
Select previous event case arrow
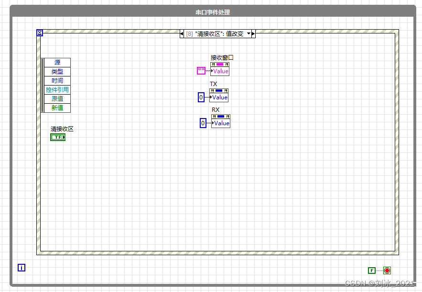[182, 33]
